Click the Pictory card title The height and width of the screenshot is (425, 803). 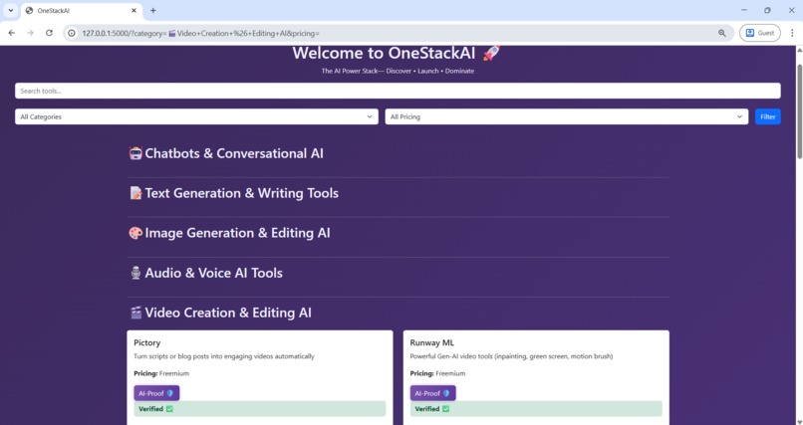click(x=147, y=342)
